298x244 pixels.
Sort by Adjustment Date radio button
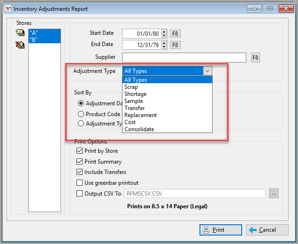point(81,103)
